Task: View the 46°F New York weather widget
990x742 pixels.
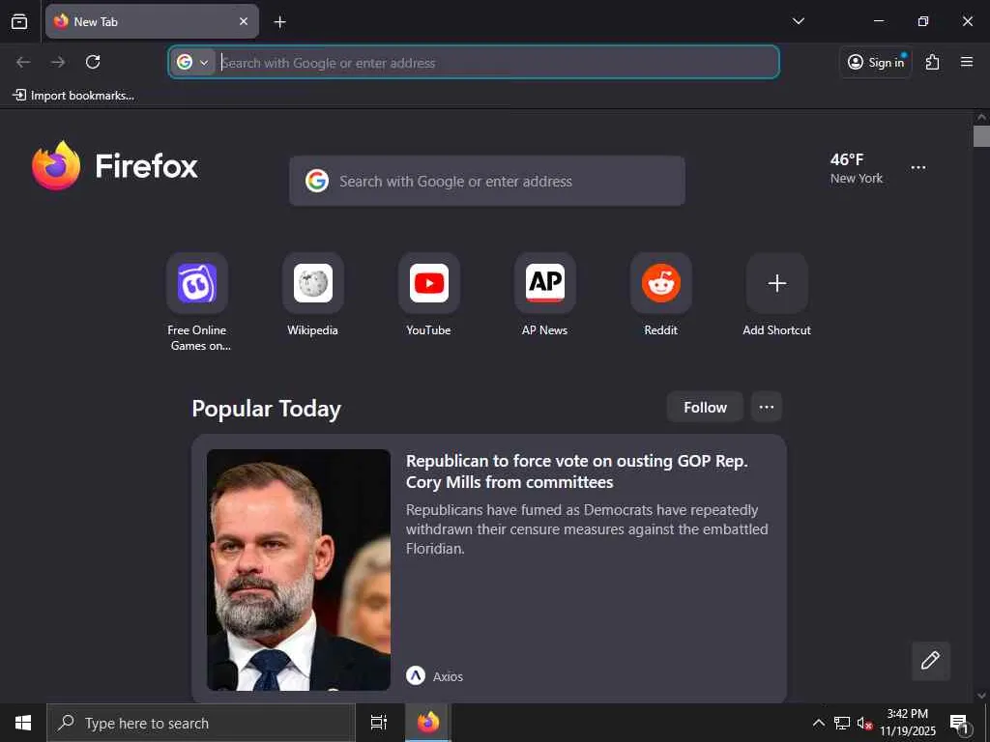Action: coord(857,168)
